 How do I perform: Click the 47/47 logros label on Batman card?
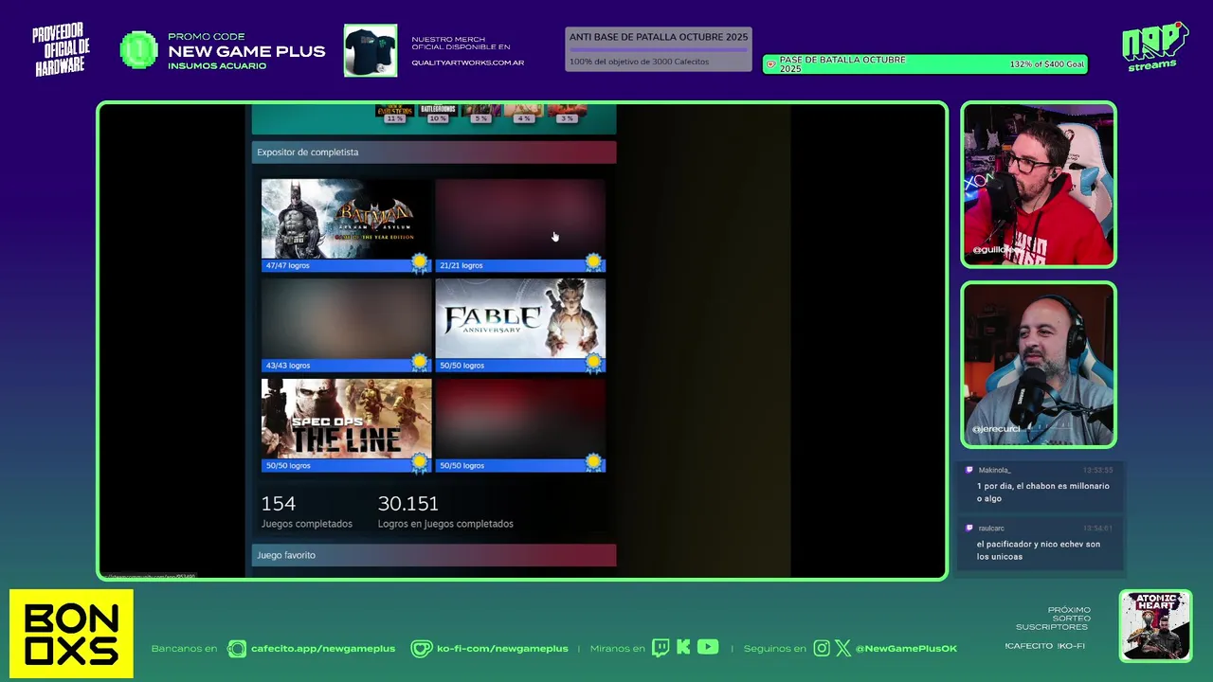pos(288,265)
